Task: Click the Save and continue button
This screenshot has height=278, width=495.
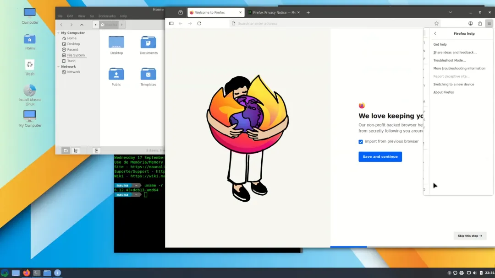Action: pos(380,156)
